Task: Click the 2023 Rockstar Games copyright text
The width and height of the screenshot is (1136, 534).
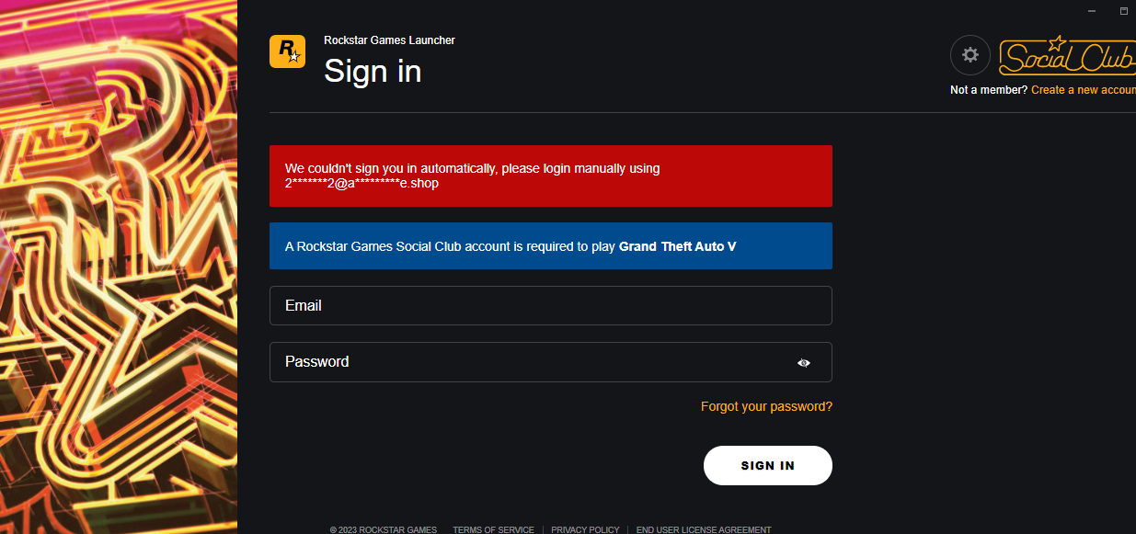Action: [383, 529]
